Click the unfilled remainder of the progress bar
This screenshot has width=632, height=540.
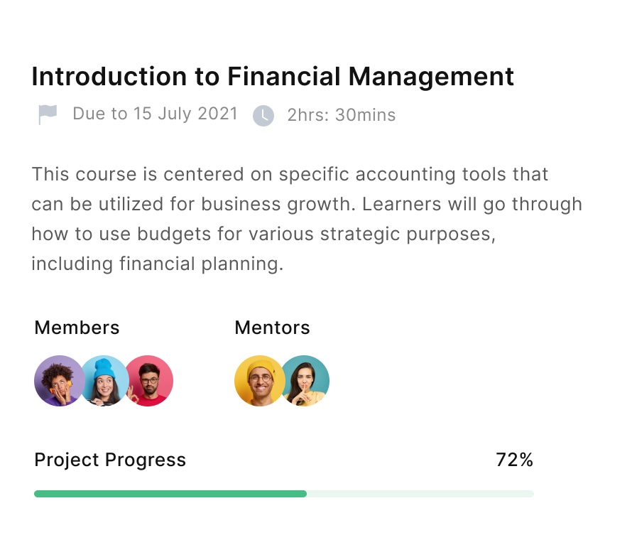click(x=419, y=493)
